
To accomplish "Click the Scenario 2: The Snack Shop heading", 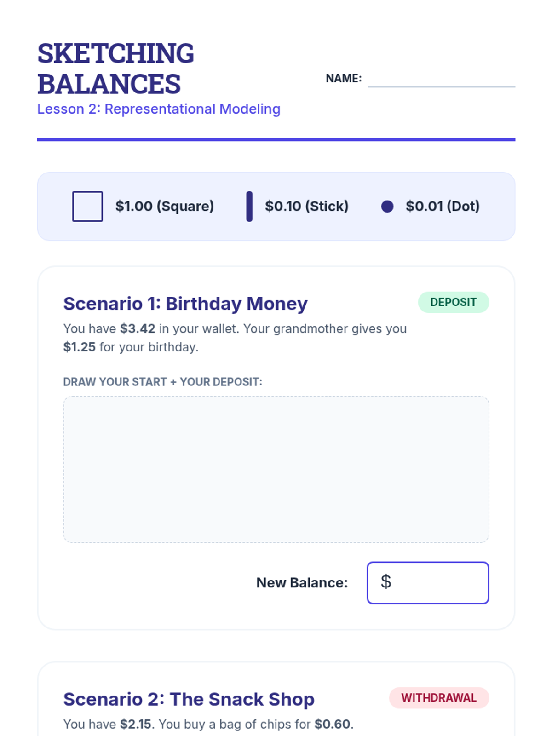I will pyautogui.click(x=189, y=699).
